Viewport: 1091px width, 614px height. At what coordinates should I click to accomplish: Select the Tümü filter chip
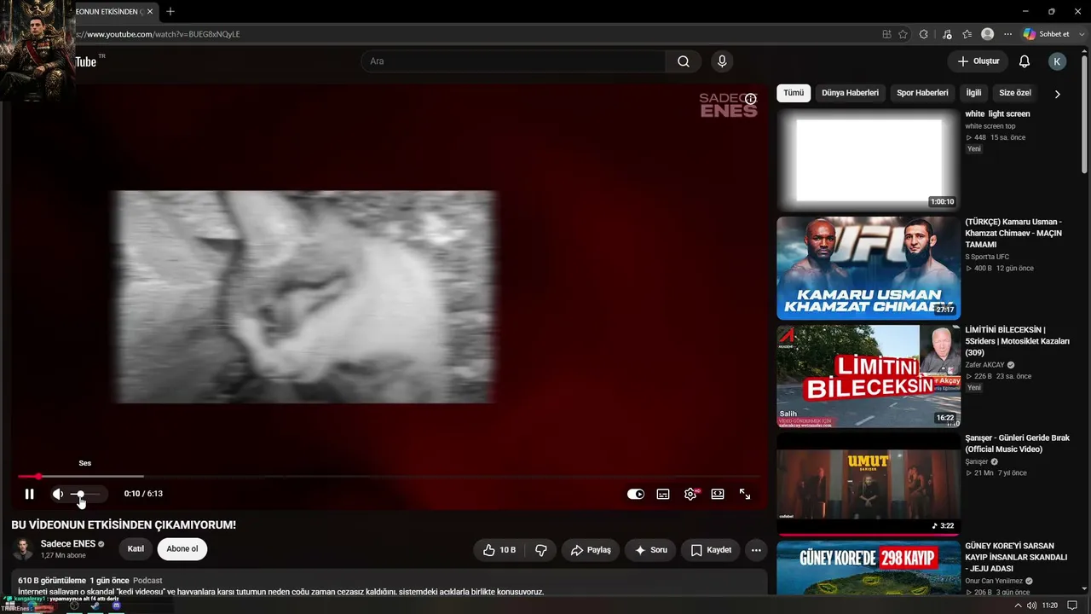tap(794, 93)
